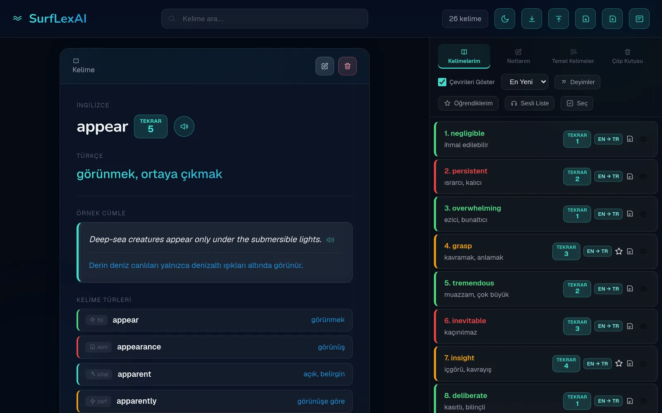
Task: Click the Sesli Liste button
Action: 530,103
